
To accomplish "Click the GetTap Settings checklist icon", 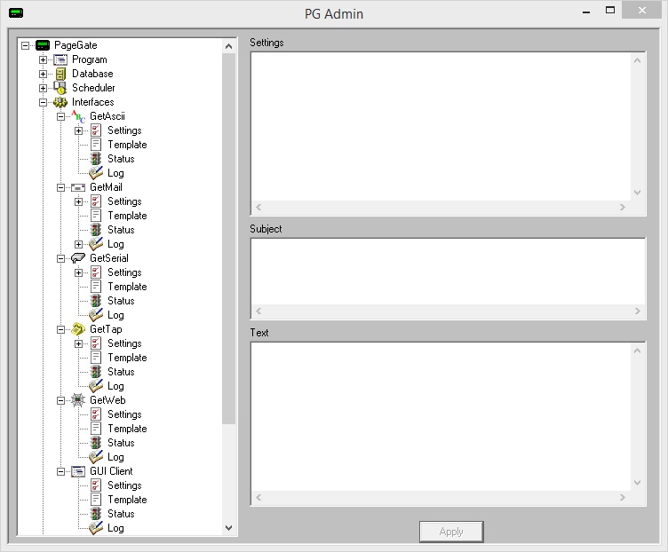I will [96, 343].
